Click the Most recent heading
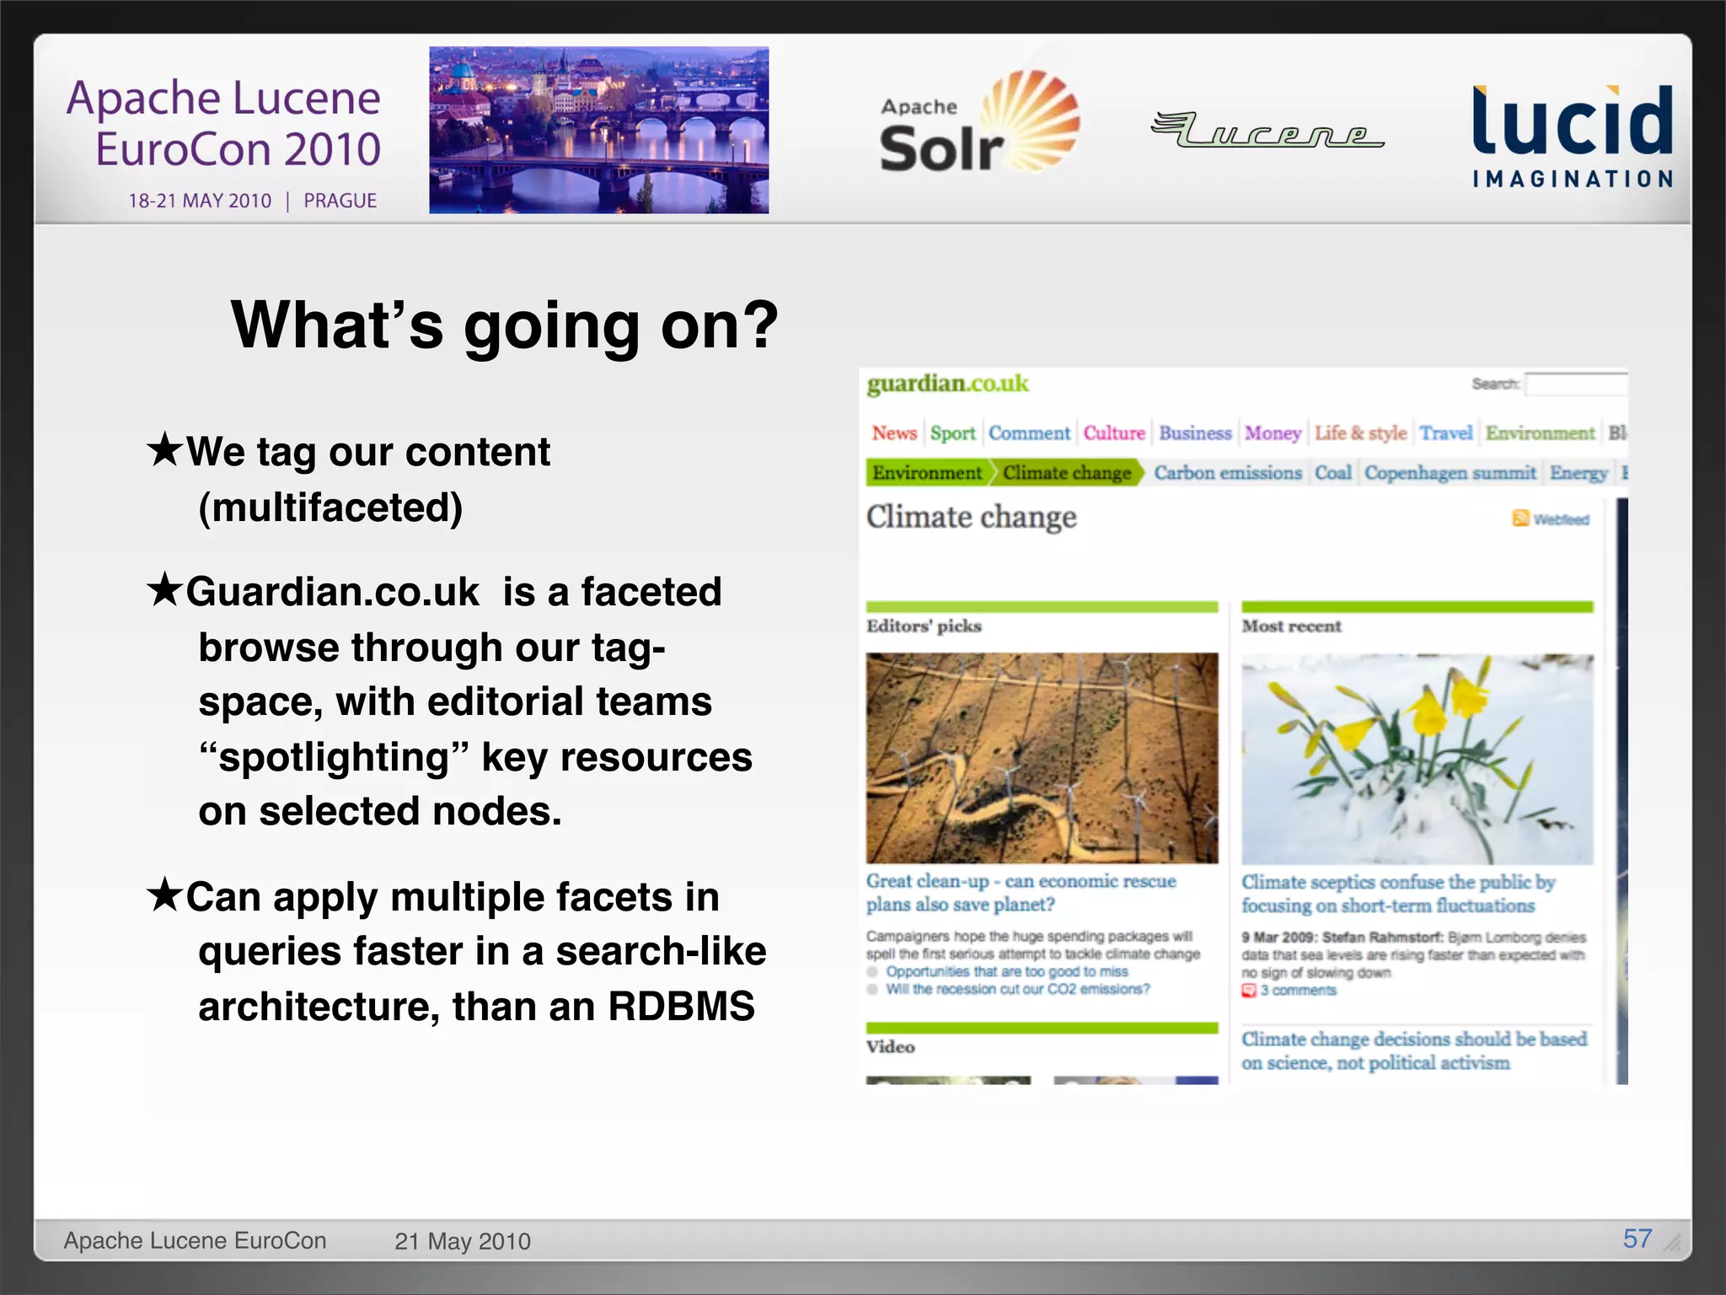1726x1295 pixels. [1291, 626]
